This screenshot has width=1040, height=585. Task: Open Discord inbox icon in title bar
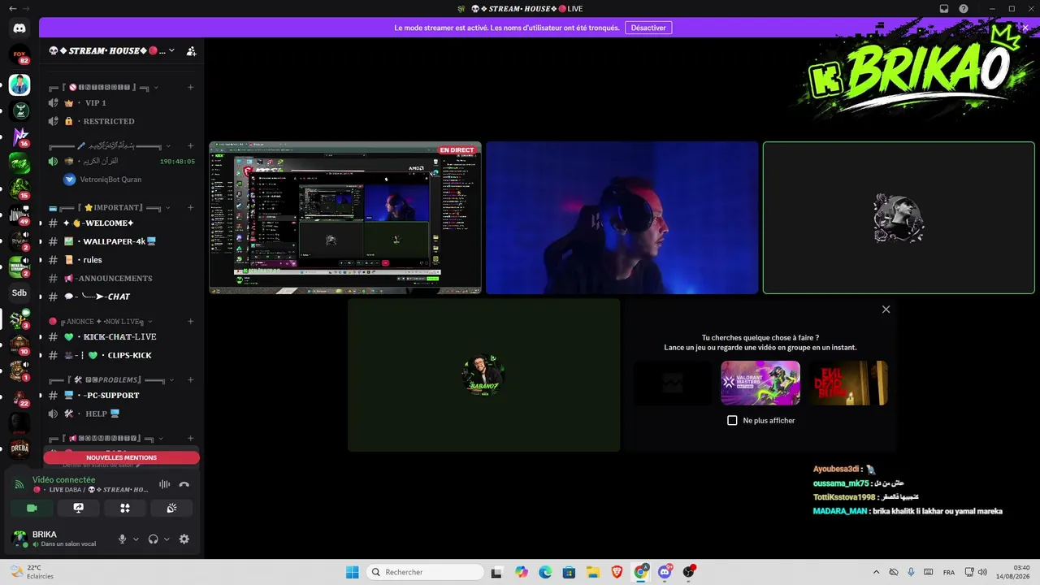(944, 8)
